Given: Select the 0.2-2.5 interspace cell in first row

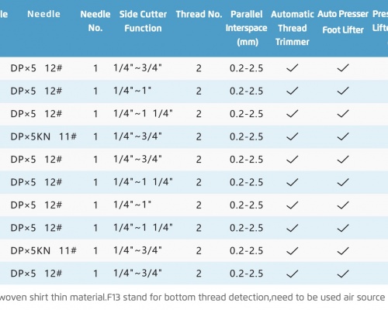Looking at the screenshot, I should point(247,68).
